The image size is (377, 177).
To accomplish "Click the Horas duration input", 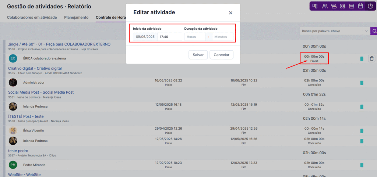I will [195, 37].
